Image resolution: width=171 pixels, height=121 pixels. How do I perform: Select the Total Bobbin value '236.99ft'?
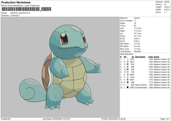point(137,51)
